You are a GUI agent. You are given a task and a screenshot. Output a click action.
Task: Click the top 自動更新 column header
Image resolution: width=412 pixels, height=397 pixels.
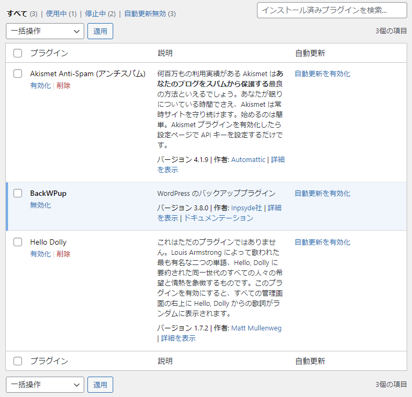pos(310,53)
